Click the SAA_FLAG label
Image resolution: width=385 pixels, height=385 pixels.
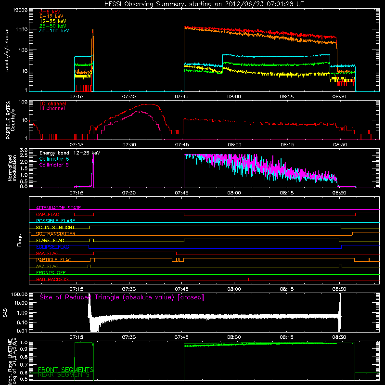pos(47,254)
